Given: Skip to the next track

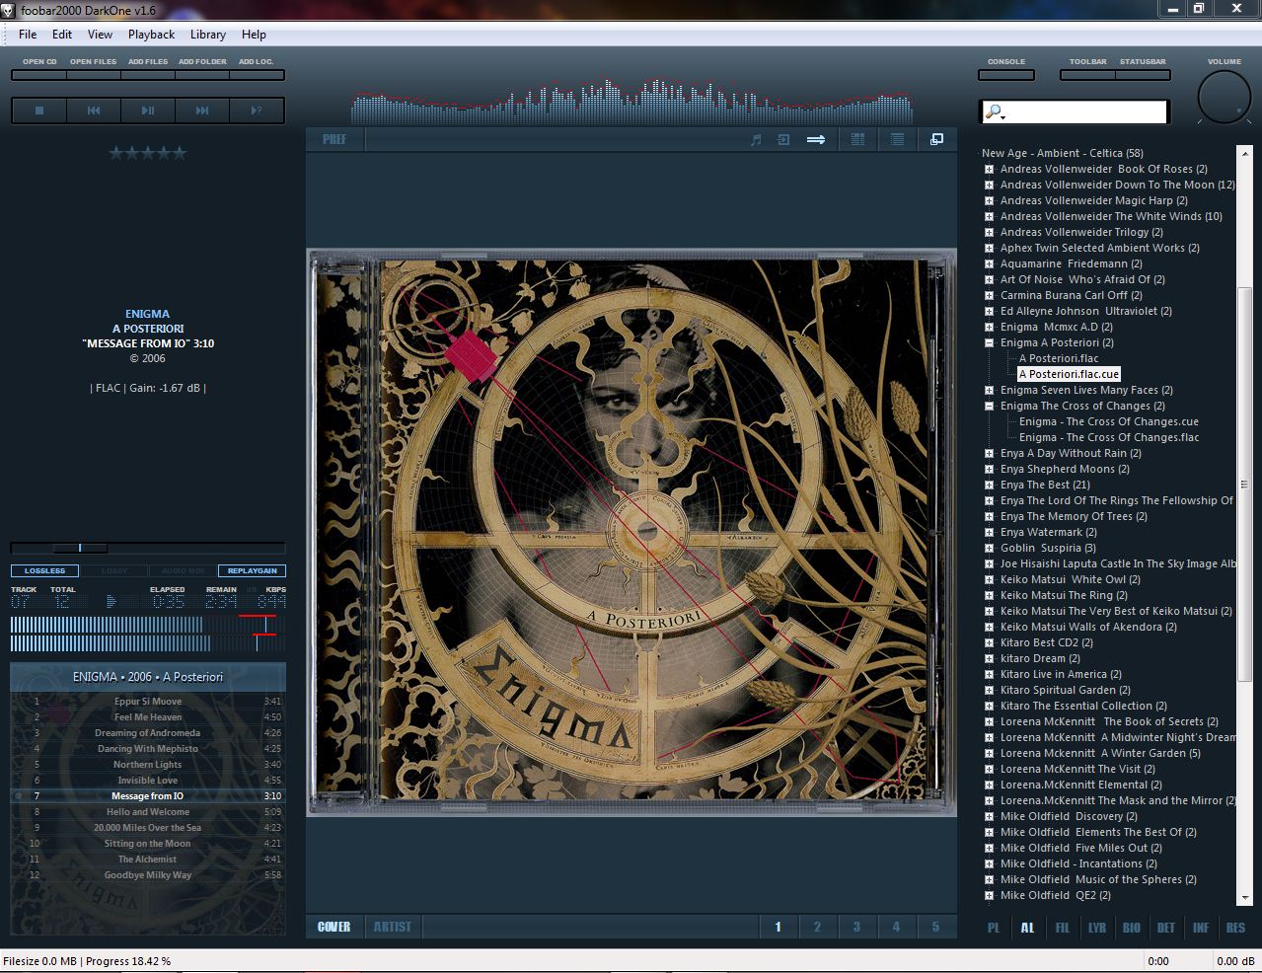Looking at the screenshot, I should [202, 111].
